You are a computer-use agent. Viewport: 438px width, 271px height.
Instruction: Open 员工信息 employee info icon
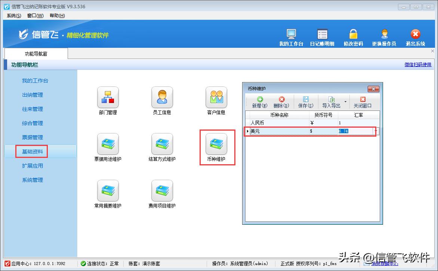[x=162, y=97]
